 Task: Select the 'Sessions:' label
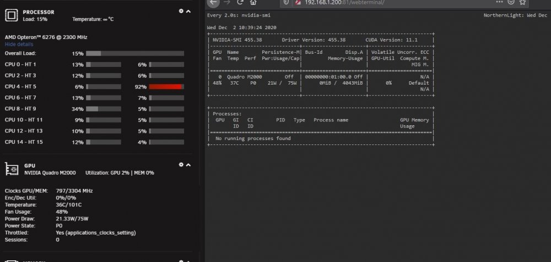pos(16,240)
